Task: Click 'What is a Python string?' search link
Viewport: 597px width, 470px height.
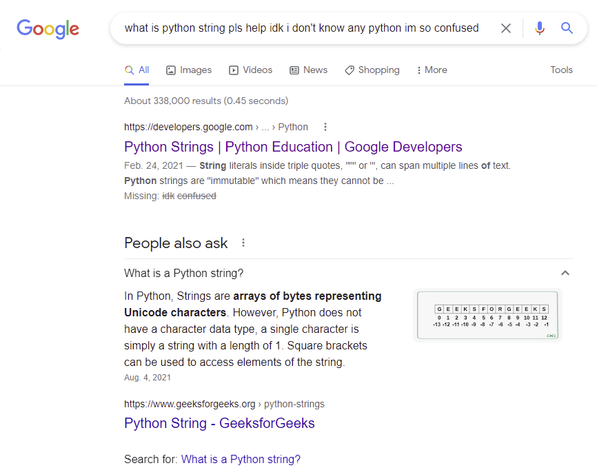Action: coord(241,459)
